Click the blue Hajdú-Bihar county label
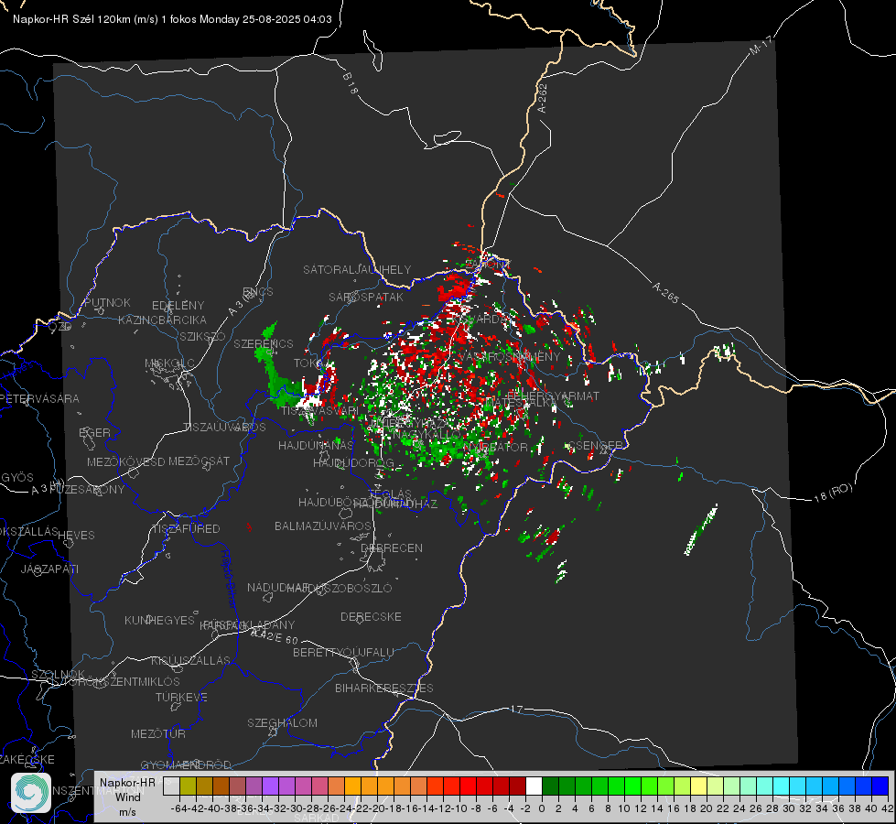 (229, 579)
